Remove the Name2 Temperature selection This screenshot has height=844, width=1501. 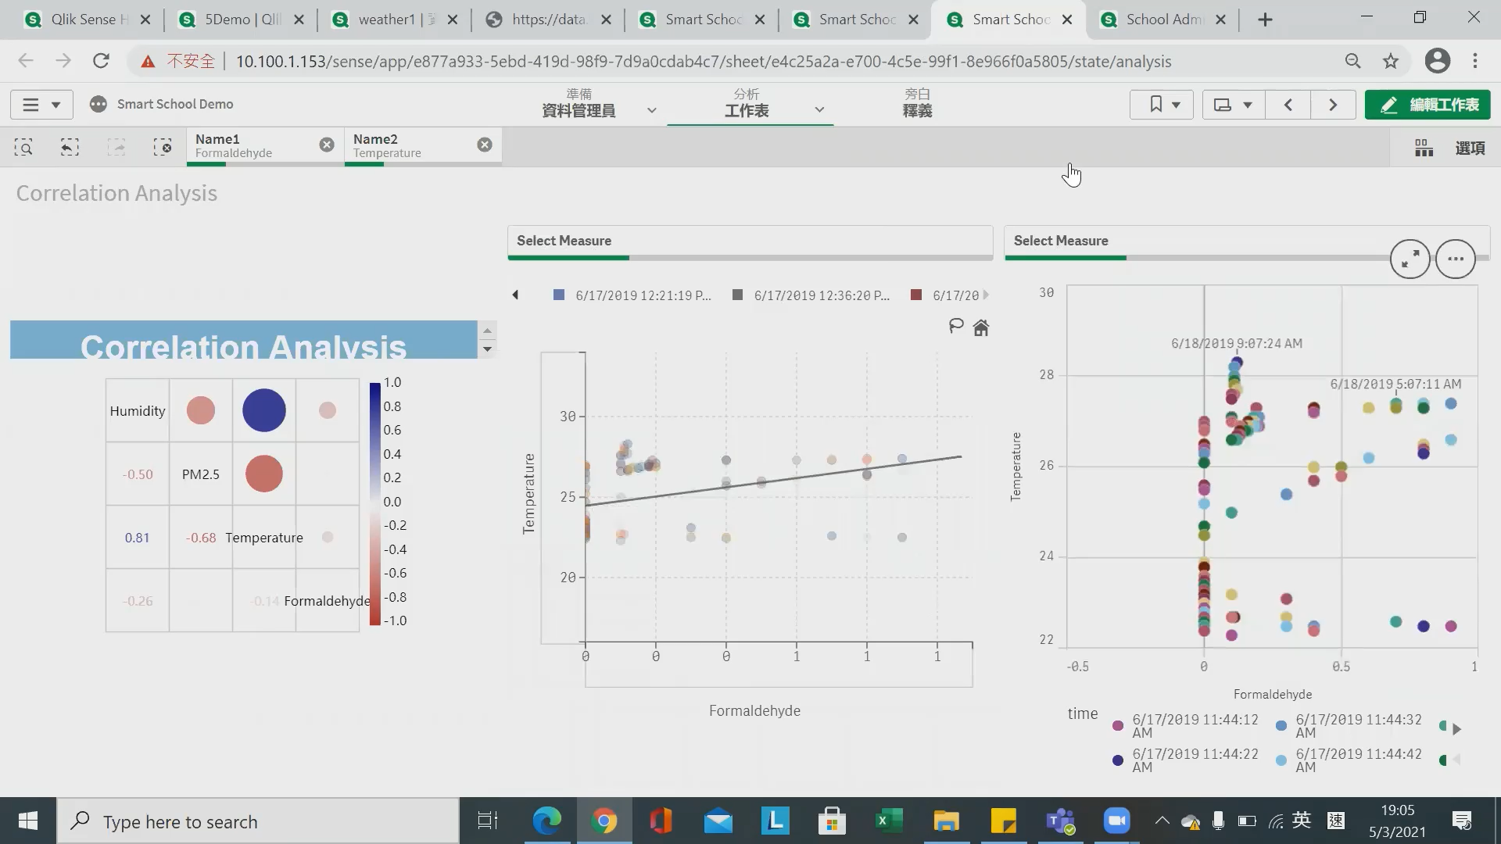(x=485, y=145)
